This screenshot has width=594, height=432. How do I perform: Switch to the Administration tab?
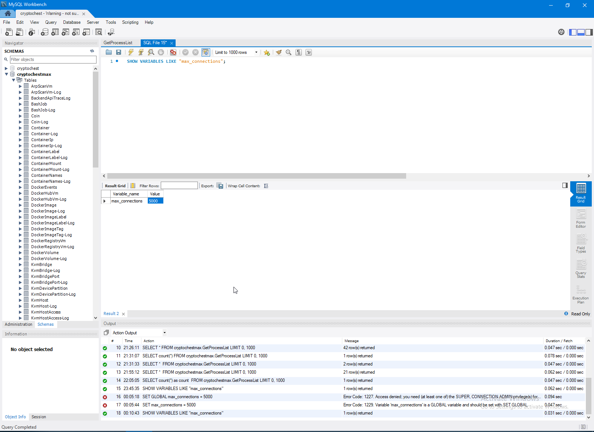(19, 324)
